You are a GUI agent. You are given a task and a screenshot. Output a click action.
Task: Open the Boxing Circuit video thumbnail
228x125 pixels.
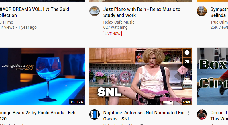(x=212, y=76)
